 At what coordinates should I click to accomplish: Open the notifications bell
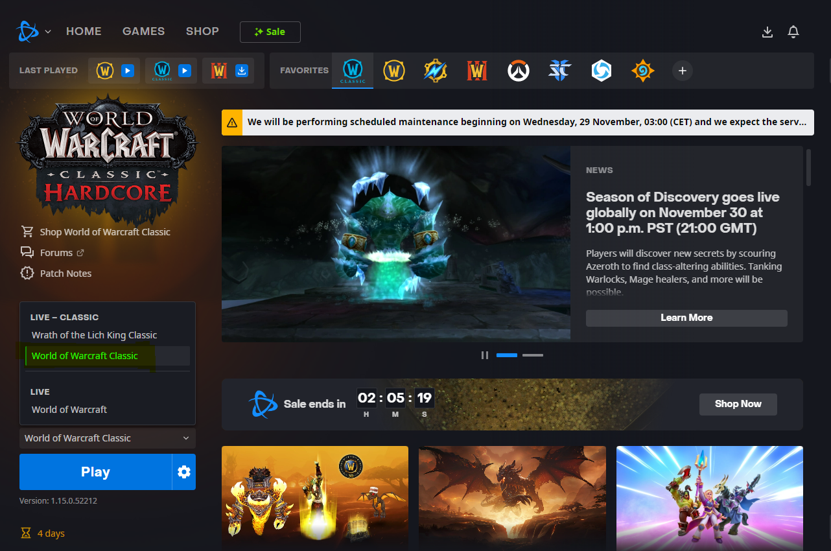(793, 32)
